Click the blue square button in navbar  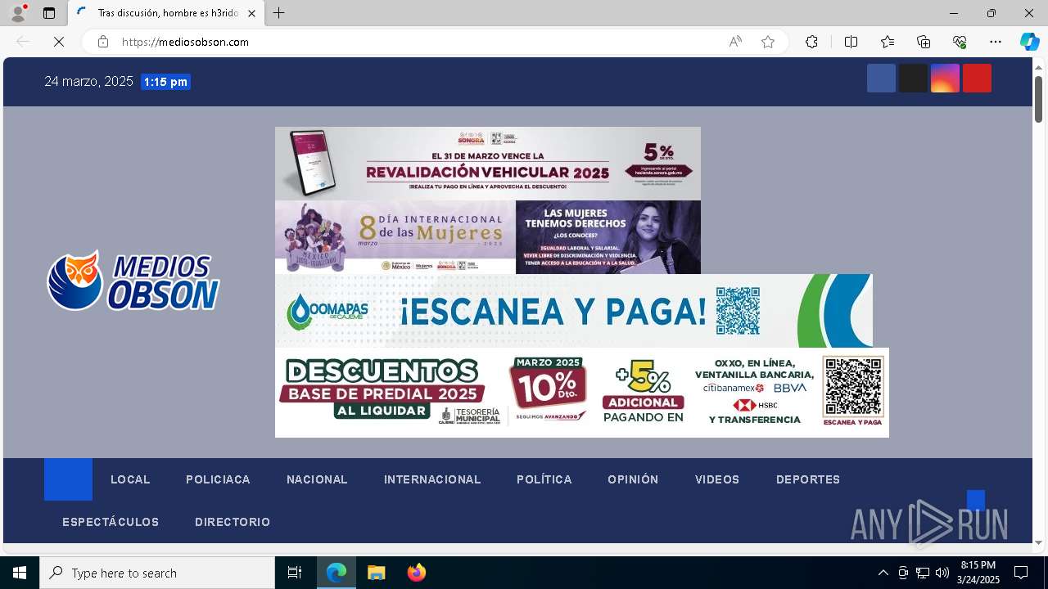tap(975, 500)
